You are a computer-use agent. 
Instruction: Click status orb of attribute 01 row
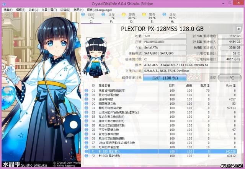[x=86, y=91]
